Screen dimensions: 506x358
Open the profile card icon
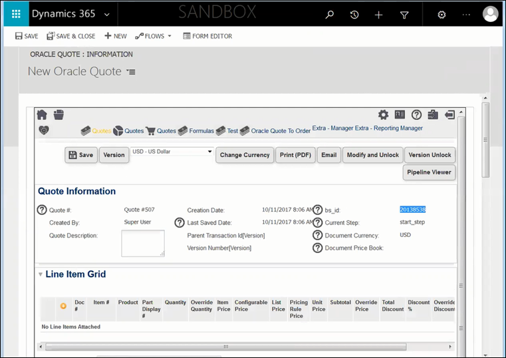[x=400, y=114]
